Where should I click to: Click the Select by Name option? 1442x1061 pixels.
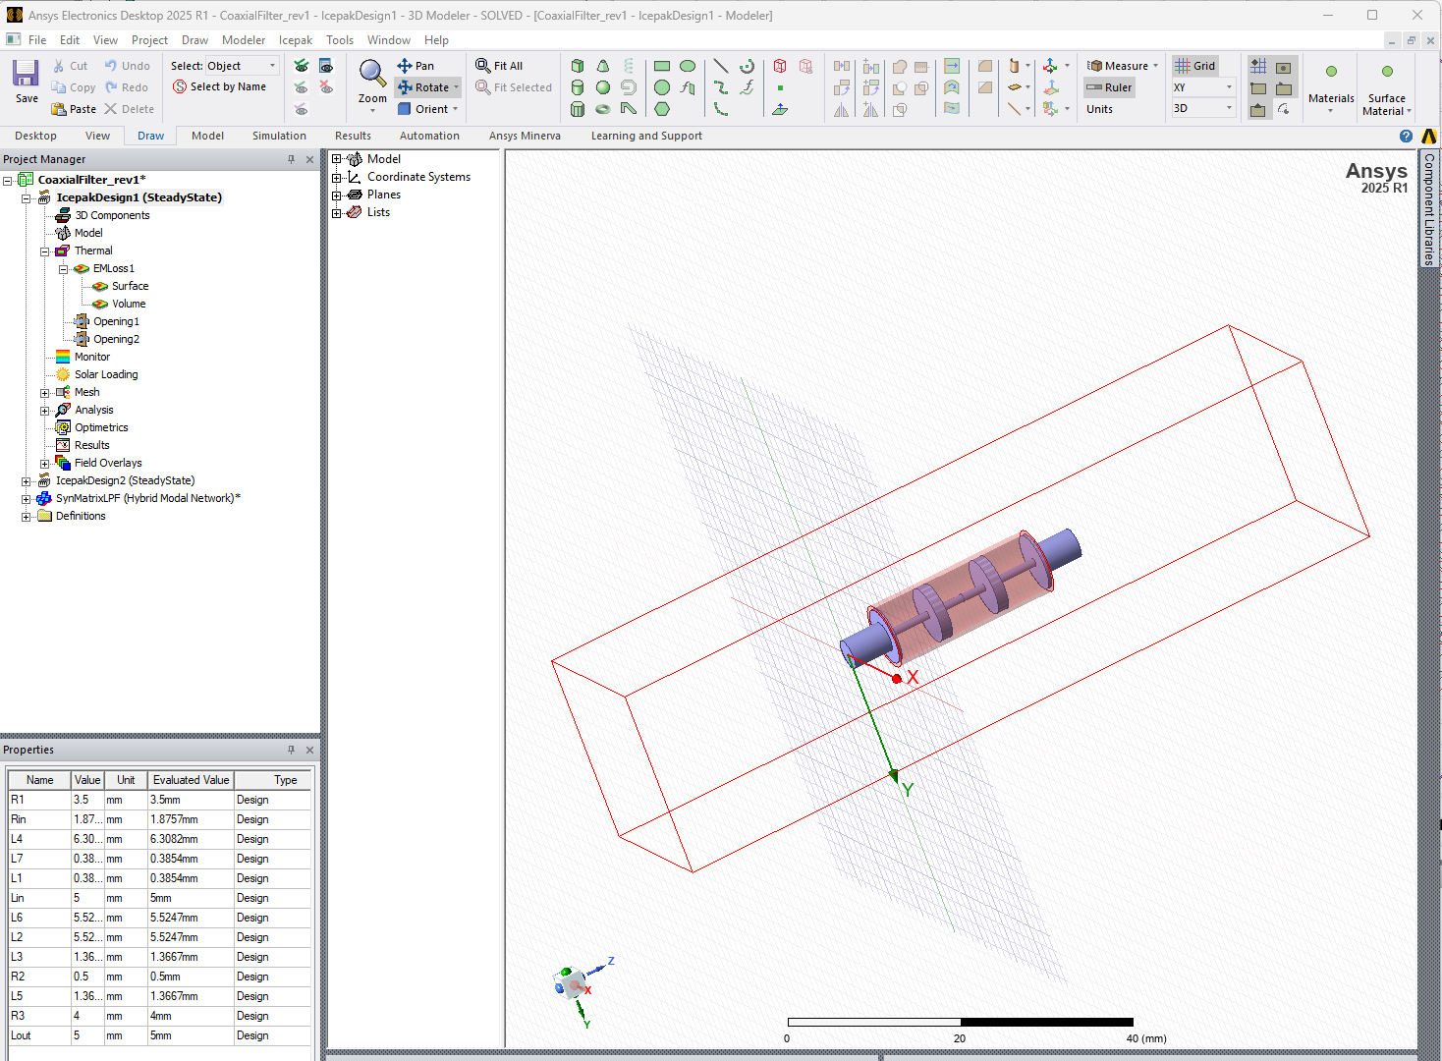(219, 86)
